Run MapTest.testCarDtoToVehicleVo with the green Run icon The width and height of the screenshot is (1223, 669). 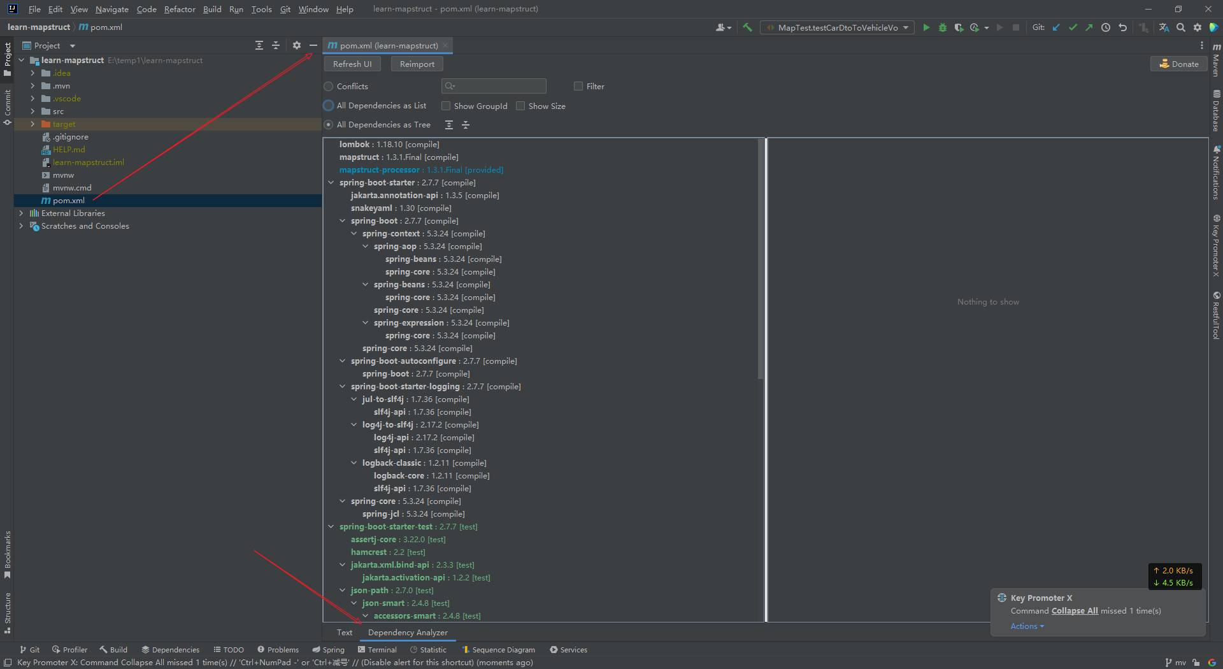tap(926, 27)
